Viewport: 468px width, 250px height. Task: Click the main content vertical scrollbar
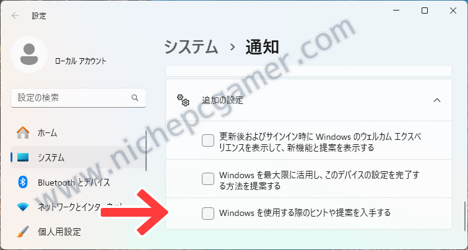coord(465,217)
